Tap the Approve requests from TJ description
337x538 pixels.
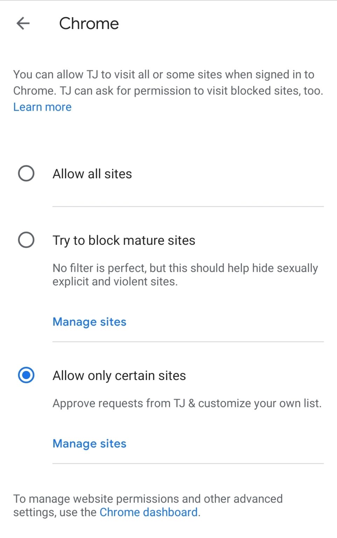click(187, 403)
